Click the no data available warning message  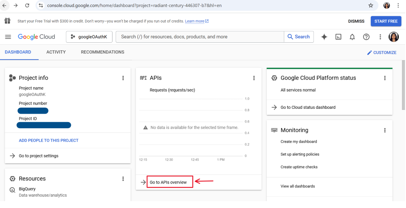point(191,127)
